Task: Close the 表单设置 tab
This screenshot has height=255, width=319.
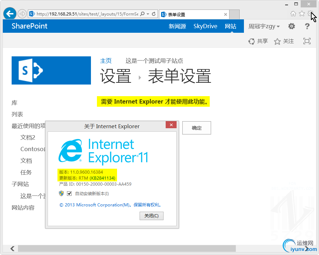Action: pyautogui.click(x=226, y=14)
